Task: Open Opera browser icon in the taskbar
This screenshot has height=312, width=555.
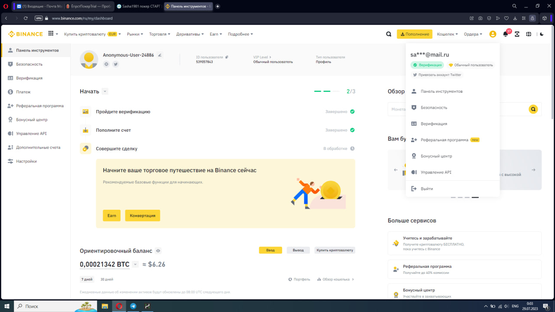Action: tap(119, 306)
